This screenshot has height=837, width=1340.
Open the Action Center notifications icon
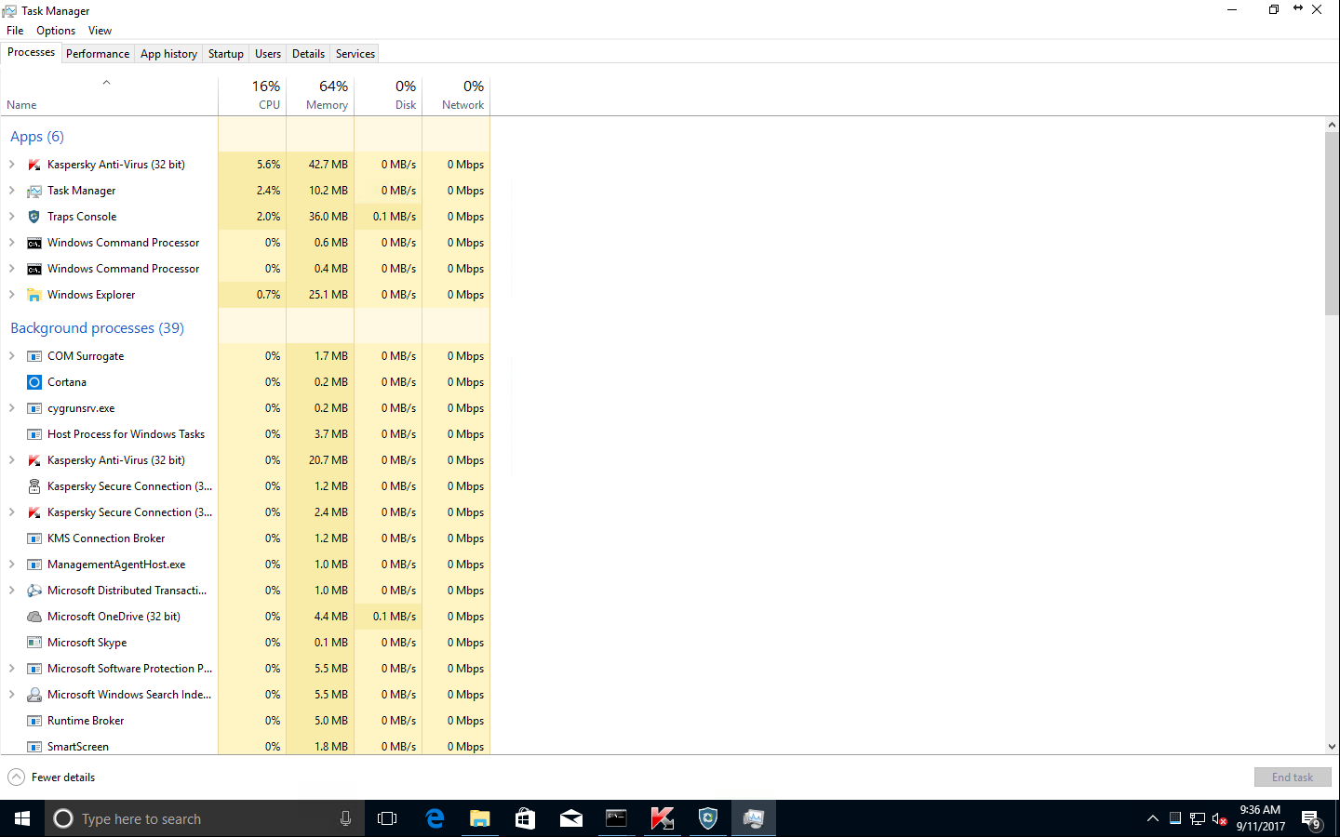tap(1311, 819)
